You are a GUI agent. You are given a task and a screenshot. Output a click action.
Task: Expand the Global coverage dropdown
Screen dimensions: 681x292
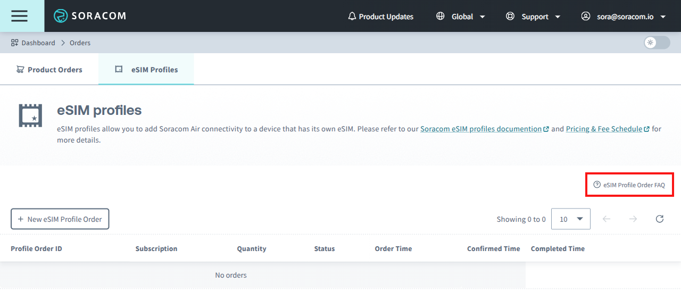pyautogui.click(x=461, y=16)
